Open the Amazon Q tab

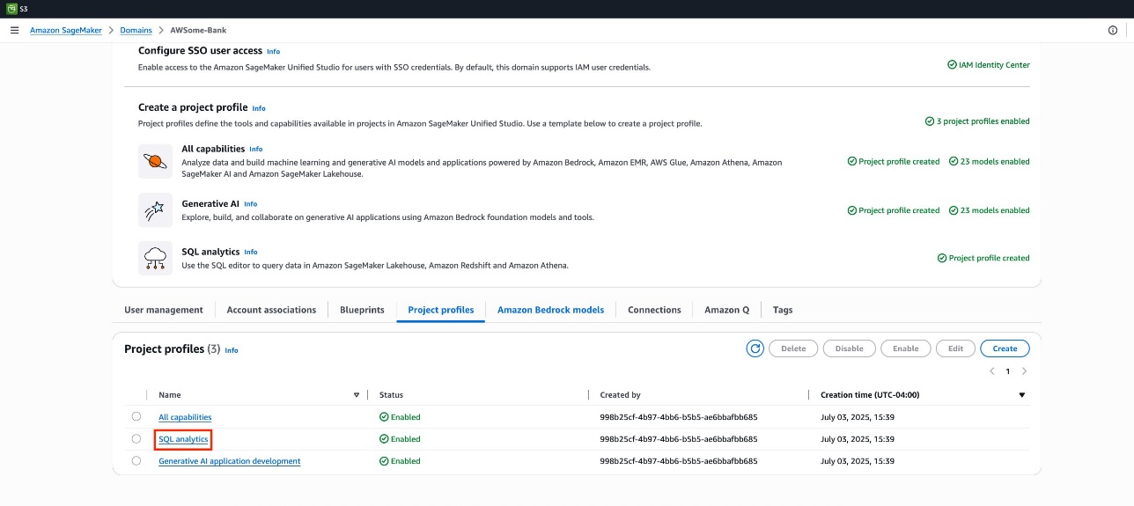[727, 310]
